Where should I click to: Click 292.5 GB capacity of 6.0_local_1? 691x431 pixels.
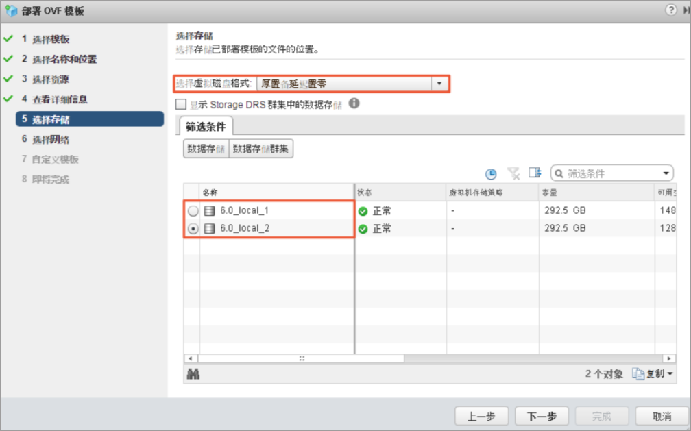click(x=565, y=210)
